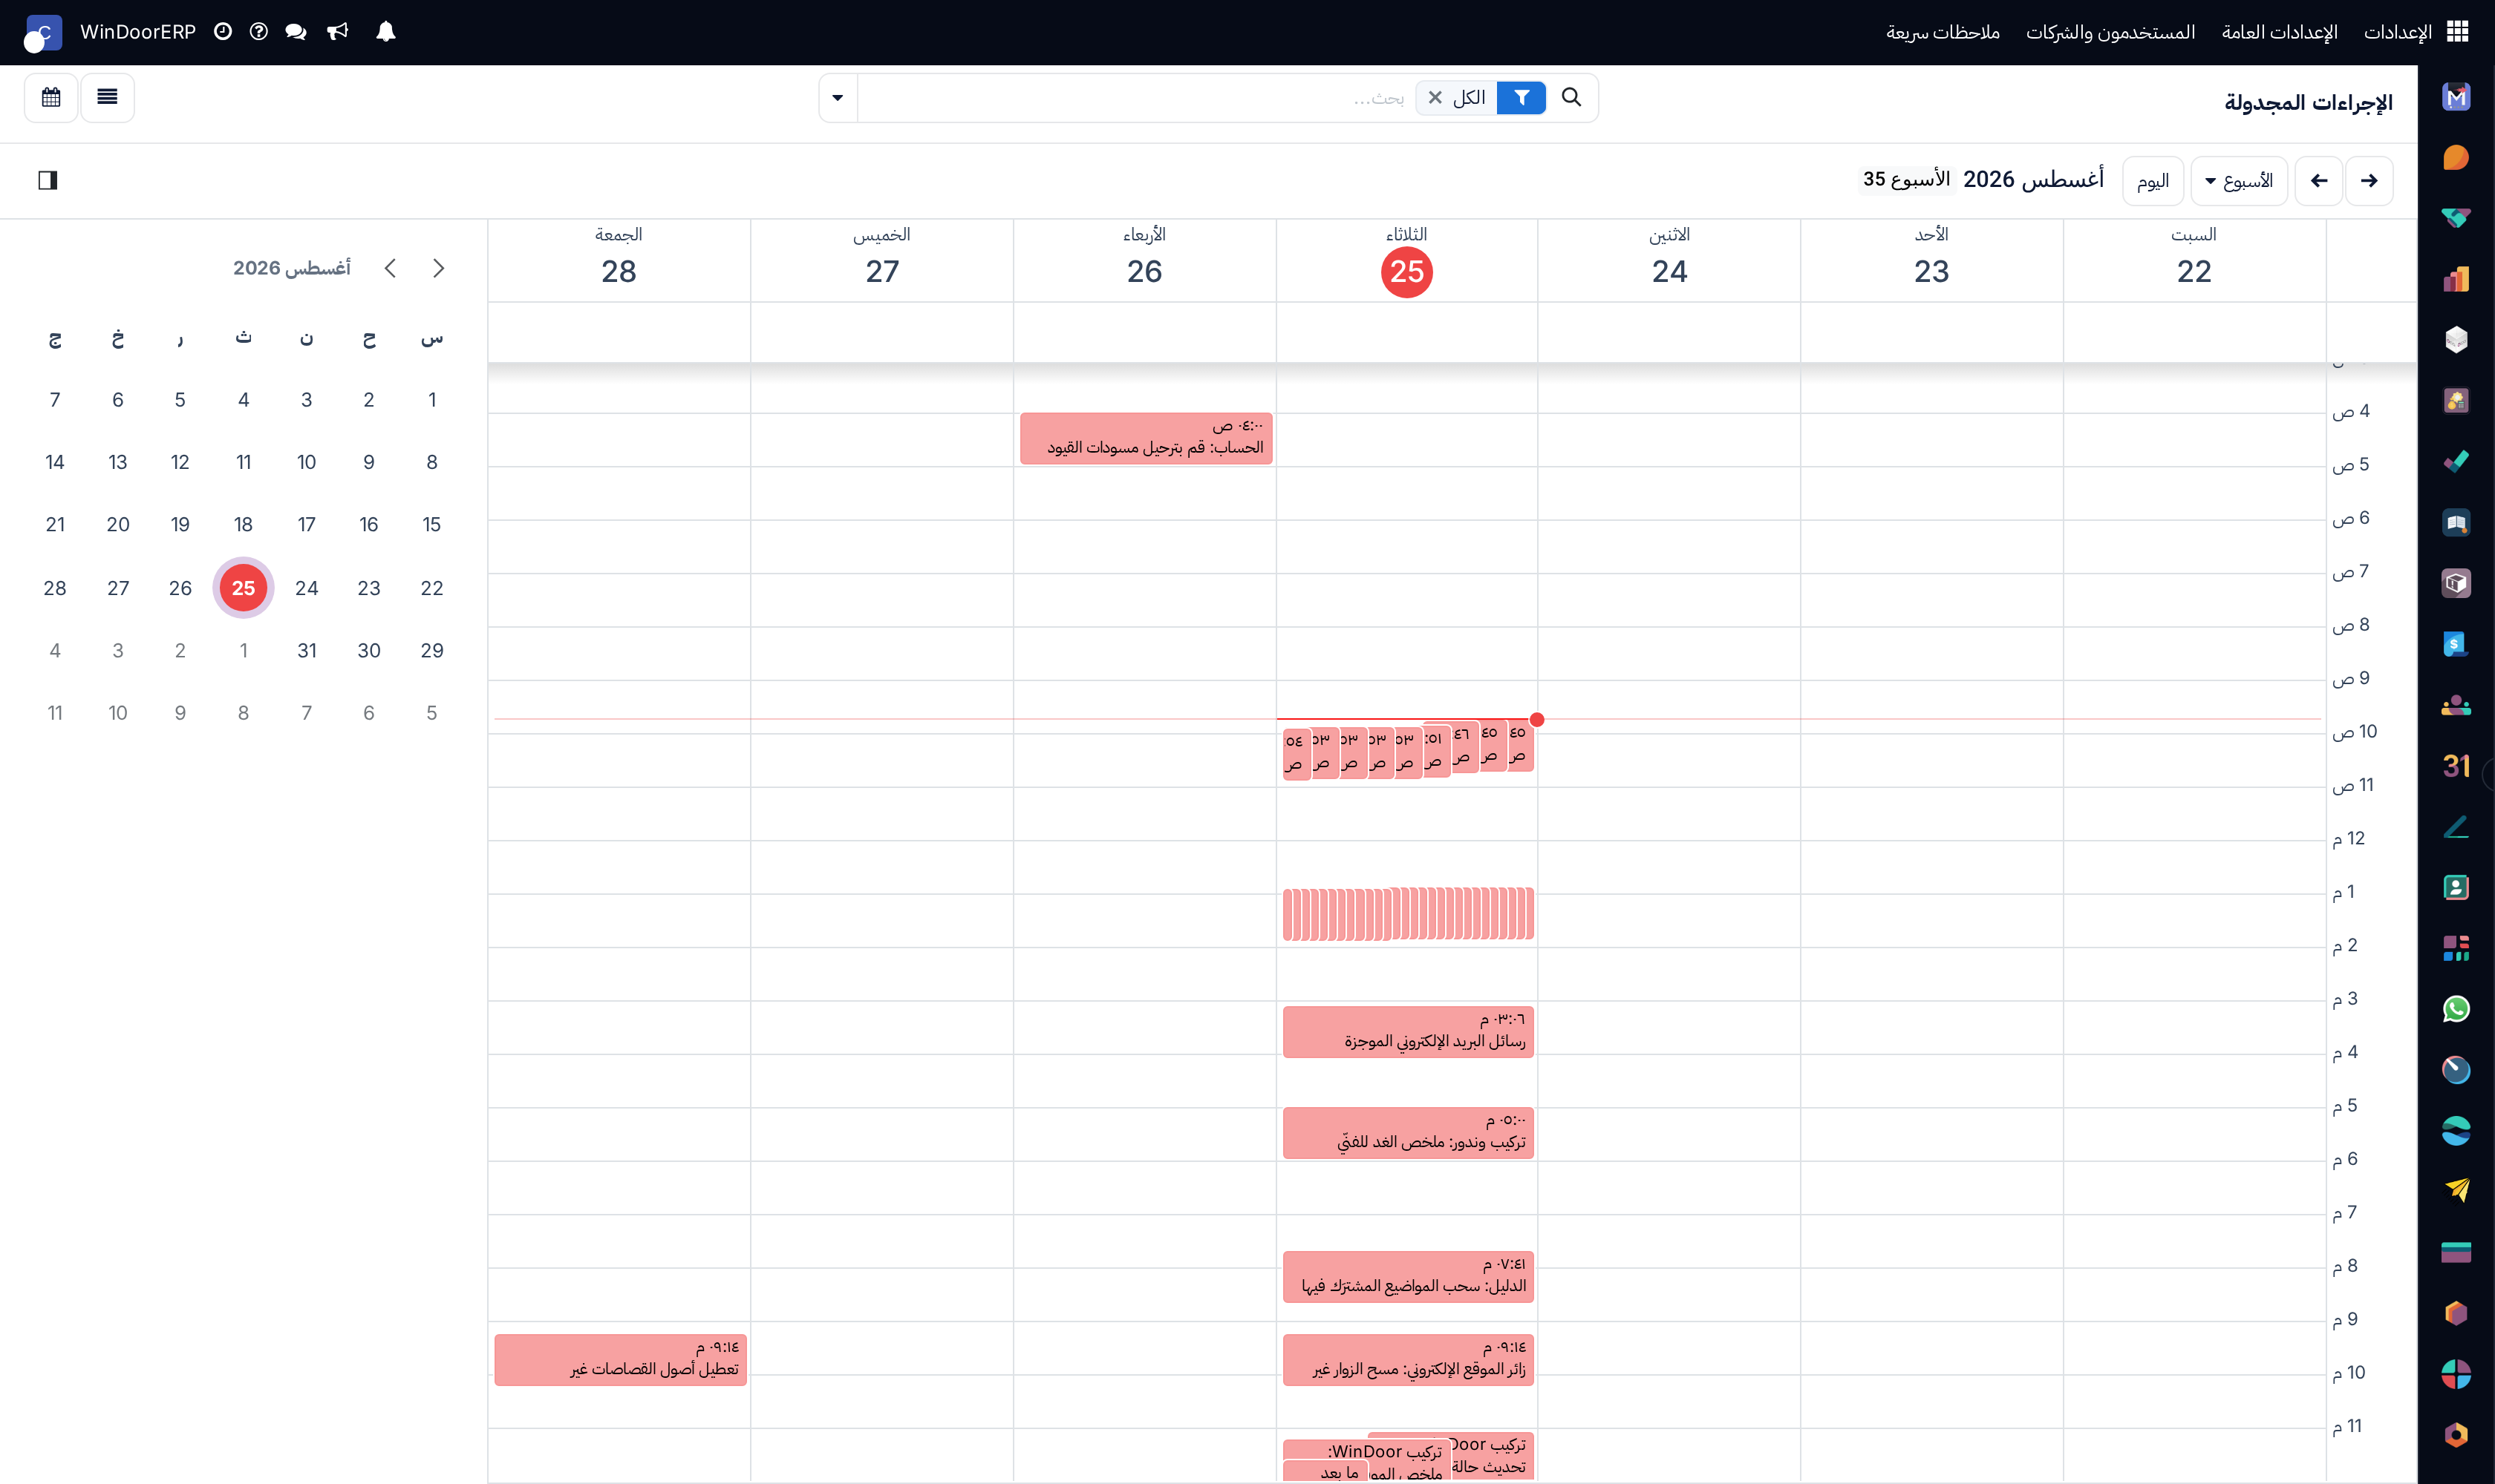Open the apps grid launcher icon
2495x1484 pixels.
[2457, 32]
